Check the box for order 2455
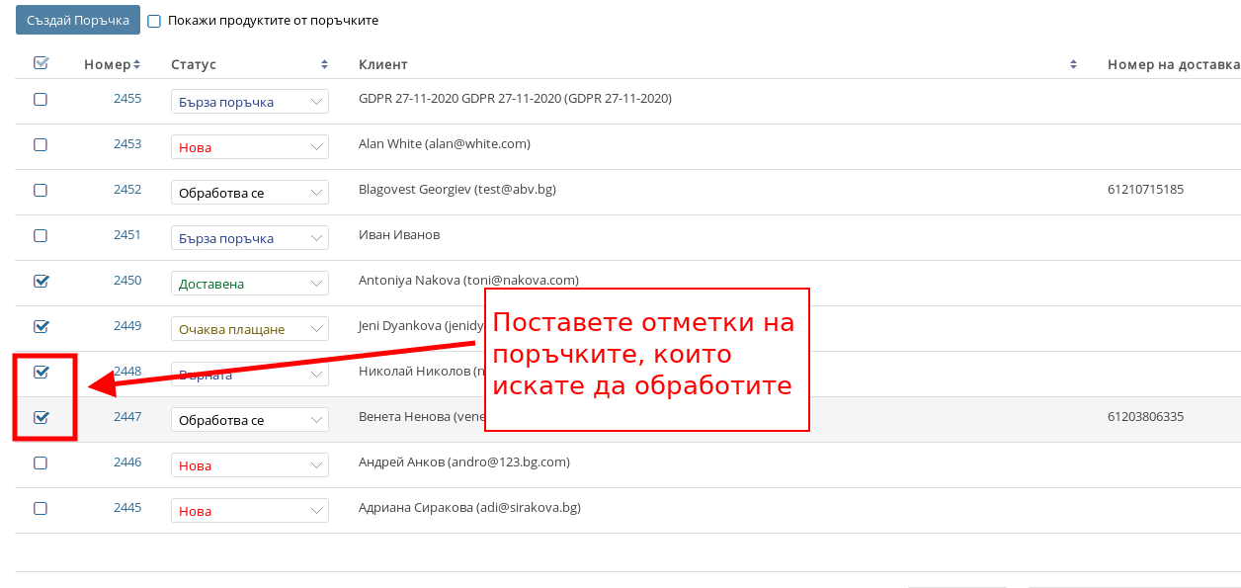 [x=41, y=99]
